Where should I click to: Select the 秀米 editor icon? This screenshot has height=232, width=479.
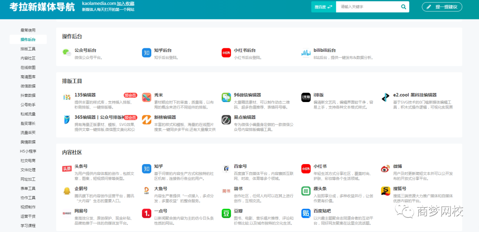146,97
